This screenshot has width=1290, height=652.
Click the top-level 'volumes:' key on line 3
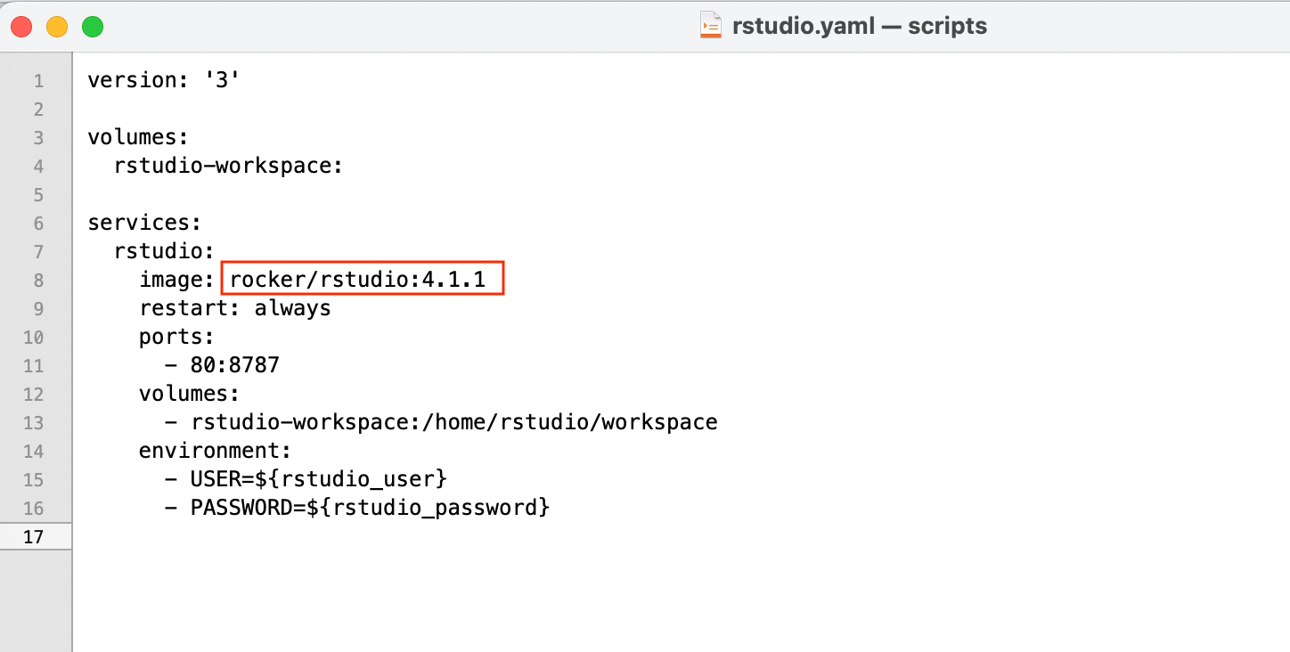[138, 137]
